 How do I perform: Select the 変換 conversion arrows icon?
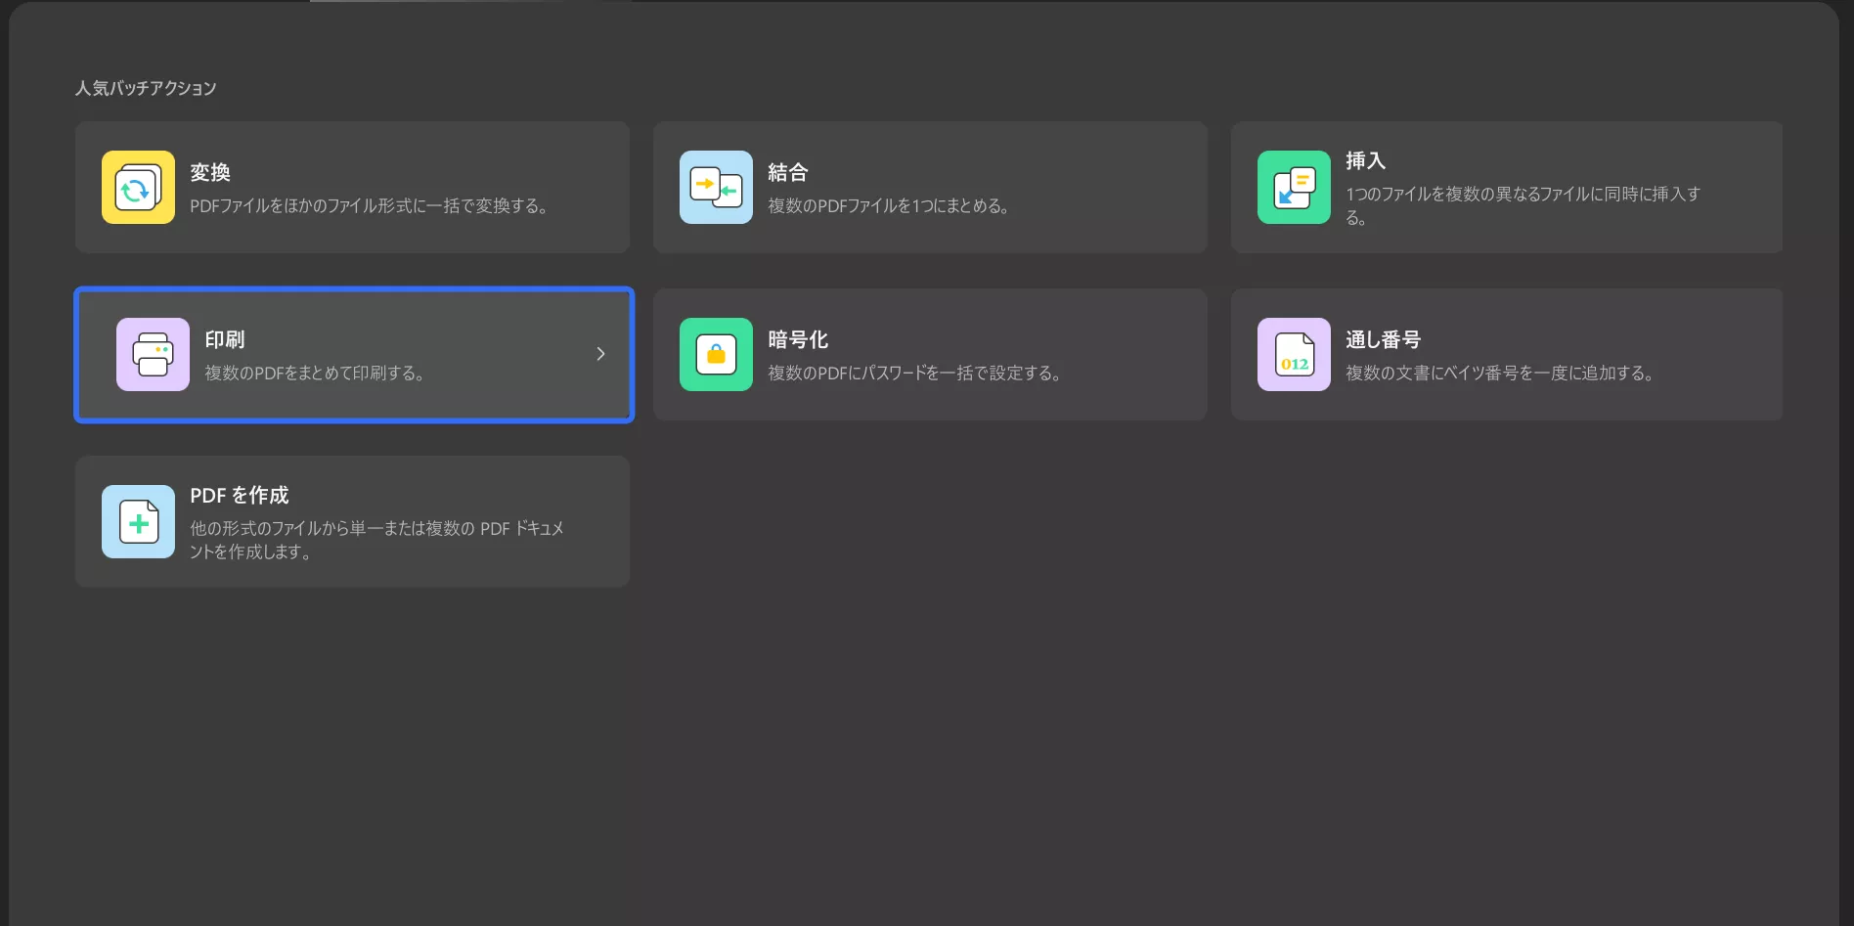tap(137, 187)
